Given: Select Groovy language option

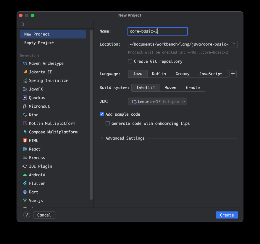Looking at the screenshot, I should (x=183, y=74).
